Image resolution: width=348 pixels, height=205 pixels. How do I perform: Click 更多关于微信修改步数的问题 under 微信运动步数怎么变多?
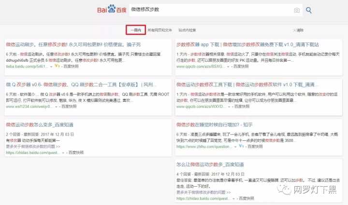tap(33, 146)
